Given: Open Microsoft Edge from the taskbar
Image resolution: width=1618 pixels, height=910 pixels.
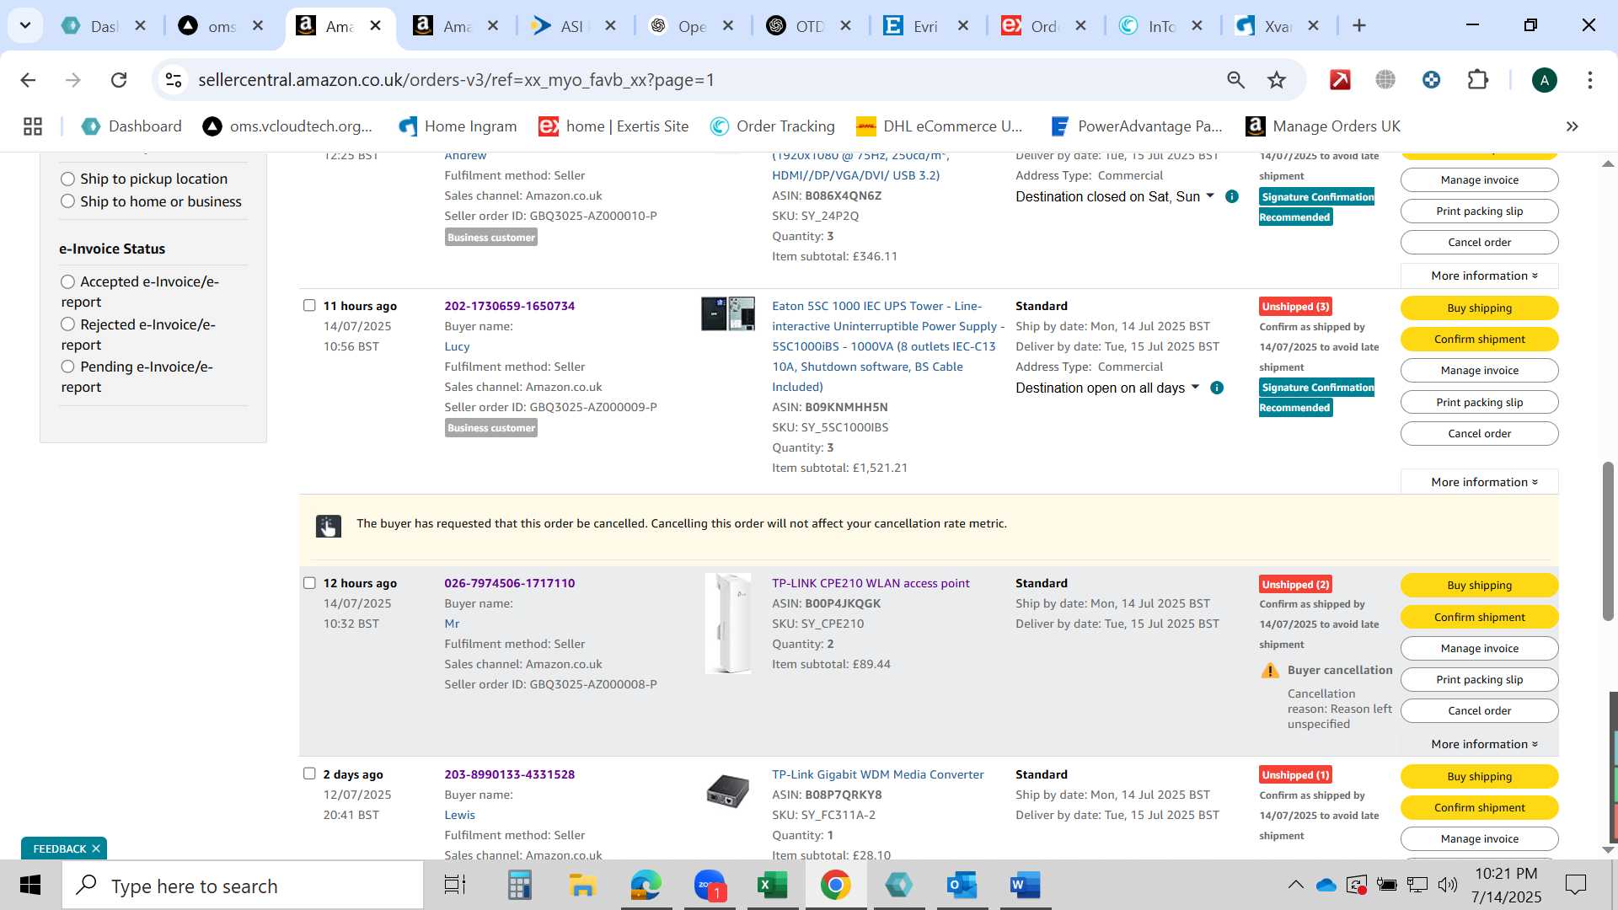Looking at the screenshot, I should [x=646, y=886].
